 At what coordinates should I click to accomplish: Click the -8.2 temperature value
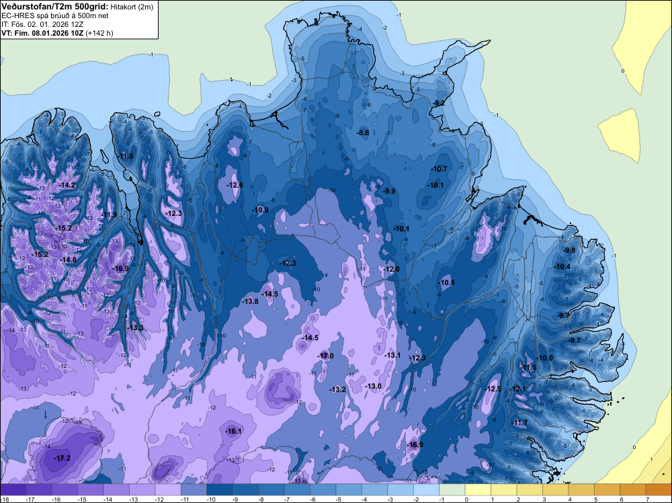(438, 103)
